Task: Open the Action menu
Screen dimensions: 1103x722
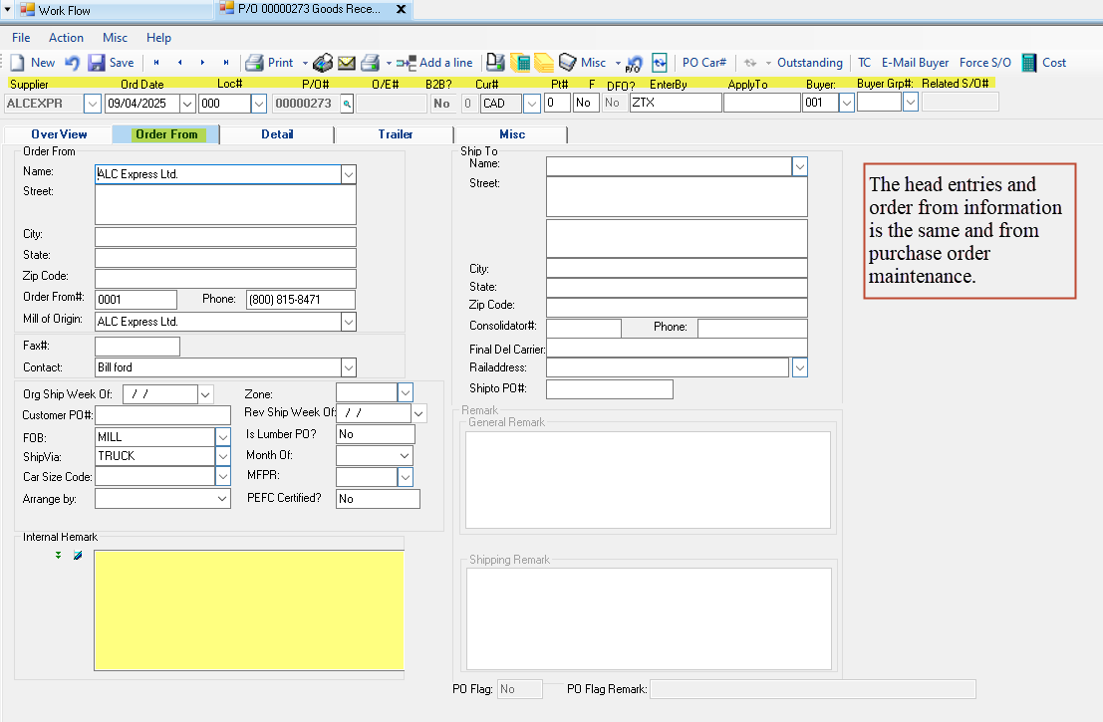Action: pyautogui.click(x=66, y=38)
